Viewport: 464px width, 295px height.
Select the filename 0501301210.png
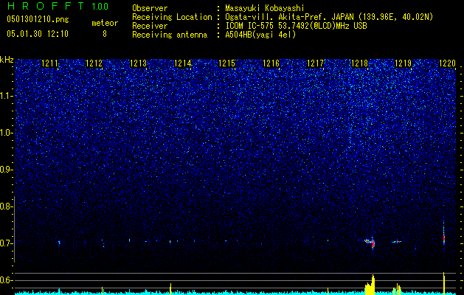(38, 20)
